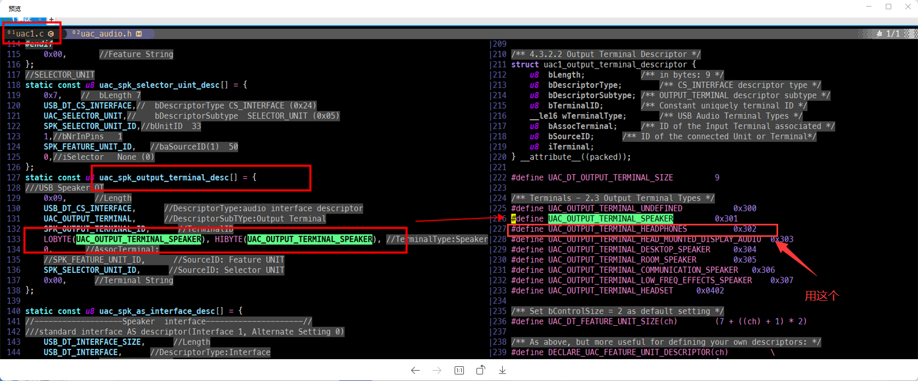Close the preview window
This screenshot has height=381, width=918.
click(x=908, y=7)
